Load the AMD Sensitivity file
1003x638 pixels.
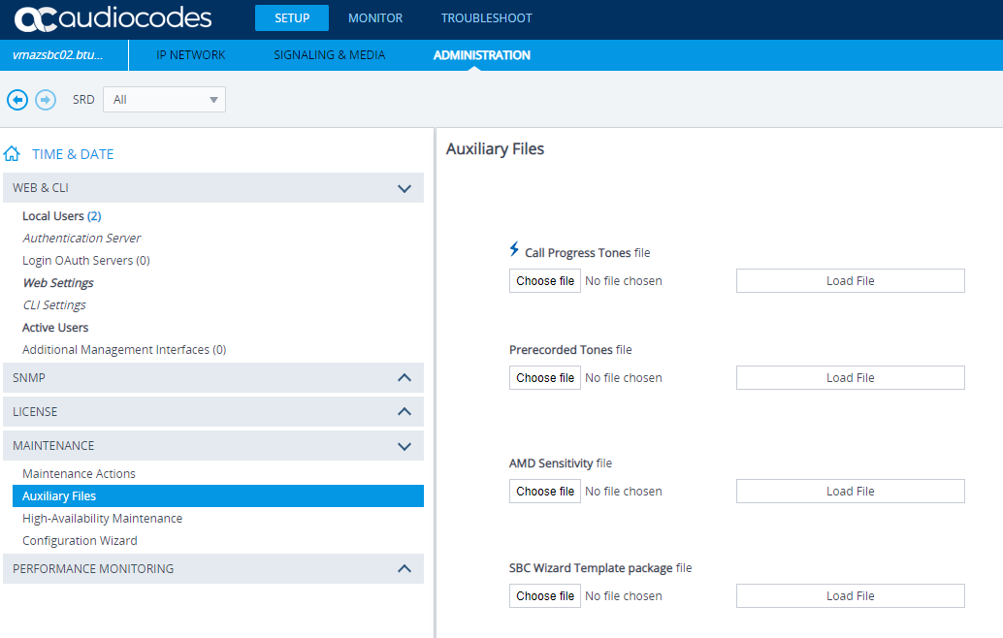point(850,491)
